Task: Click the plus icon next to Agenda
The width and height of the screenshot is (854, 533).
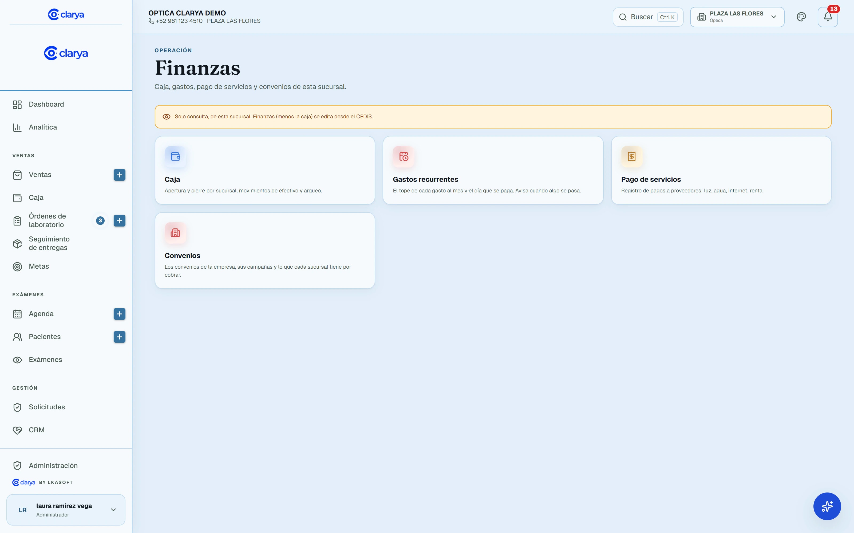Action: (120, 314)
